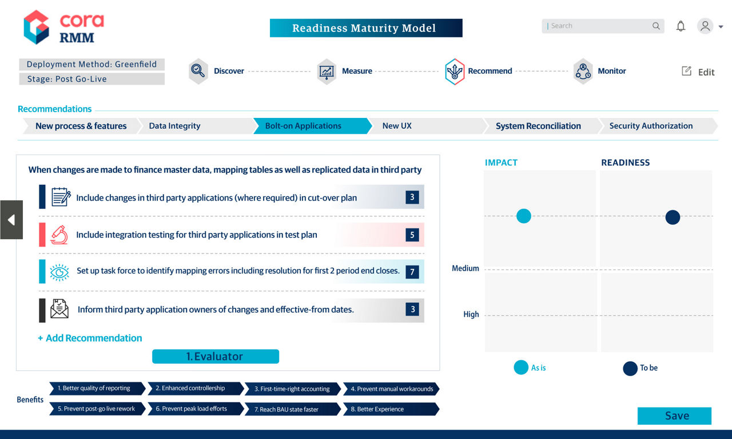Select the light blue As is impact dot
732x439 pixels.
pos(524,216)
